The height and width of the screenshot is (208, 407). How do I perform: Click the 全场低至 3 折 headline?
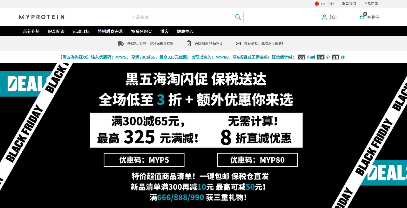click(141, 100)
